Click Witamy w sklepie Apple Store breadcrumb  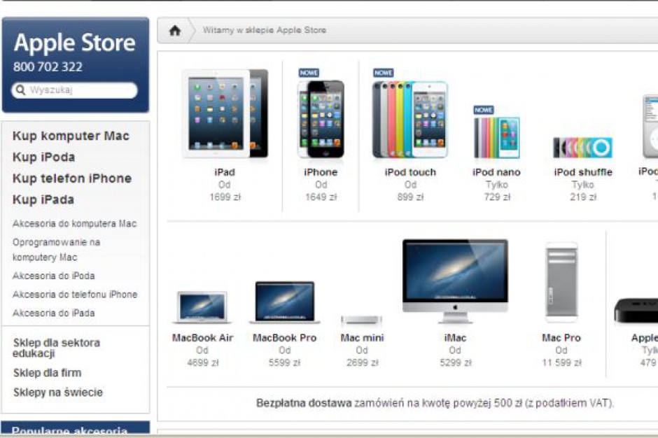tap(265, 30)
